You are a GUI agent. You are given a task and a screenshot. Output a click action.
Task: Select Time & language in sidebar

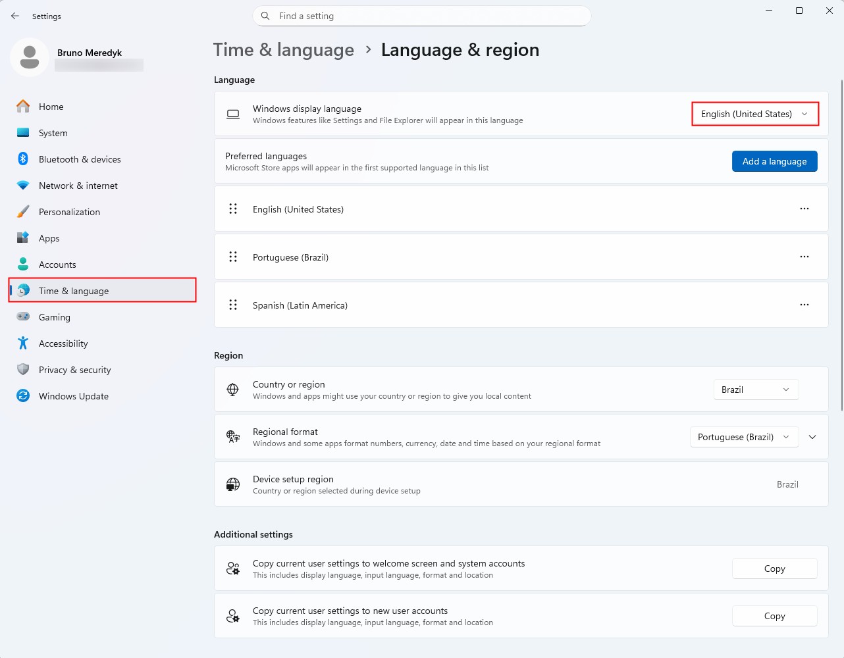tap(103, 291)
